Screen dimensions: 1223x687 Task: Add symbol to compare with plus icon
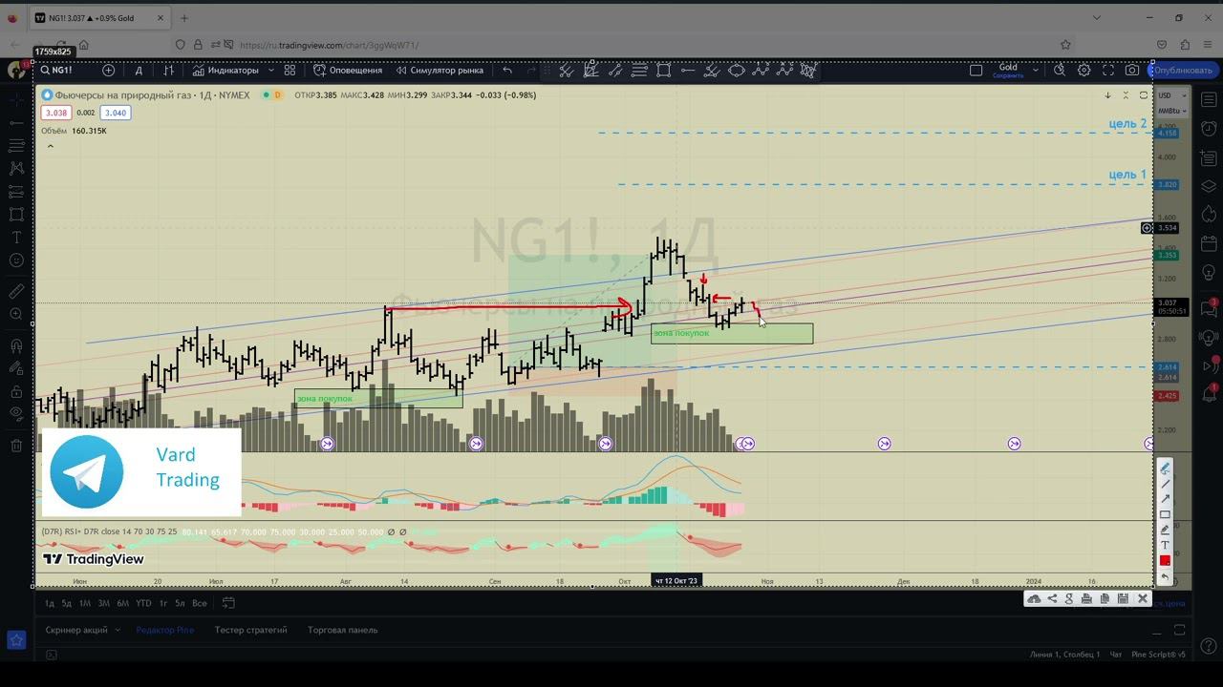coord(108,70)
